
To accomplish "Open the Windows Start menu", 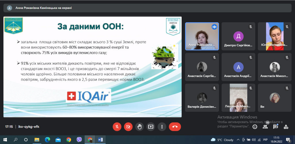I will (5, 140).
